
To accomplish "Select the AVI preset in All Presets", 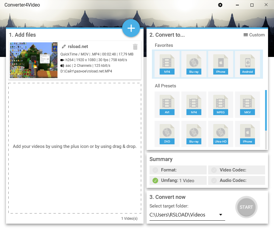I will (x=167, y=104).
